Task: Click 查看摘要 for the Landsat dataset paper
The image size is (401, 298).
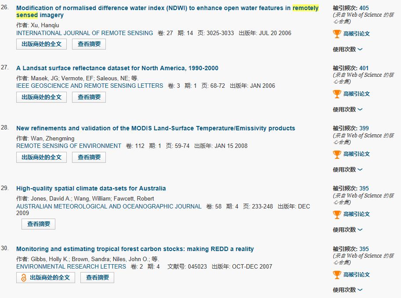Action: coord(89,97)
